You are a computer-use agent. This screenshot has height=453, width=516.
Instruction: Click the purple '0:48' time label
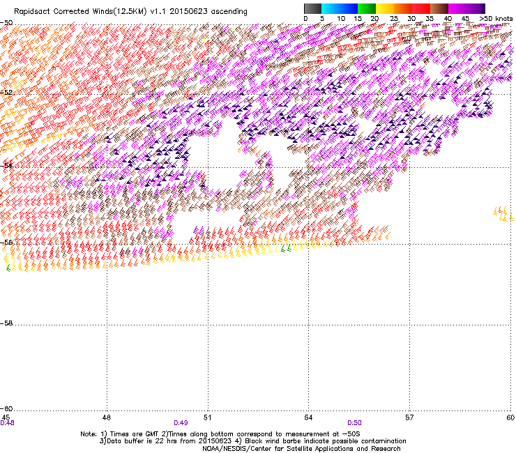tap(7, 423)
